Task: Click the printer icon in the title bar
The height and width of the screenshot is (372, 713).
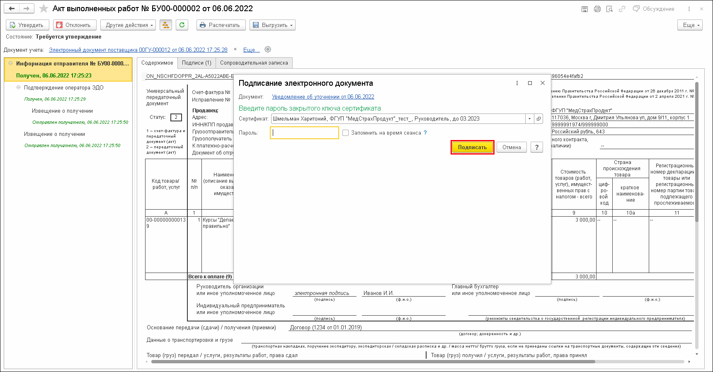Action: [597, 9]
